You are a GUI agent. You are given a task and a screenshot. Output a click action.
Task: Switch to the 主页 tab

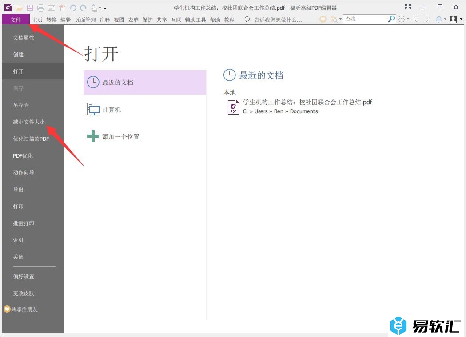tap(37, 20)
